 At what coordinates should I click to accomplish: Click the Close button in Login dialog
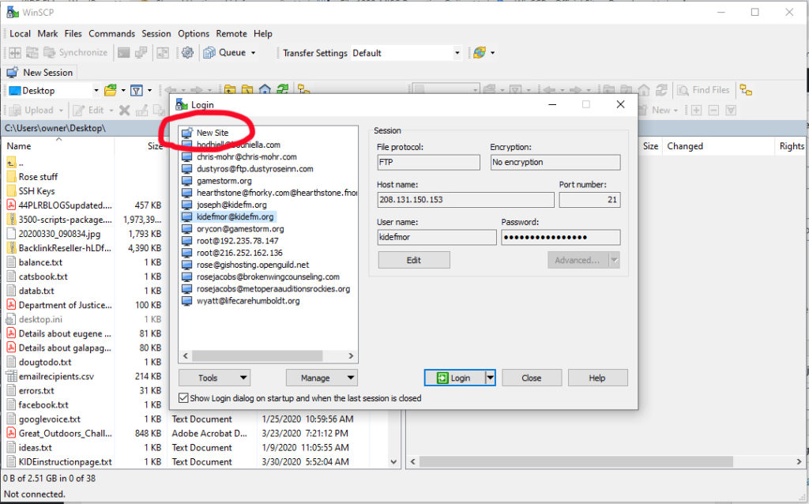(x=532, y=378)
